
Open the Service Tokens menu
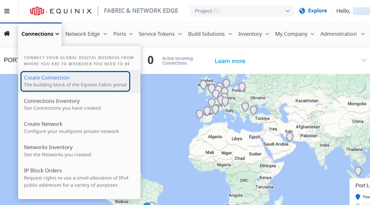(160, 34)
